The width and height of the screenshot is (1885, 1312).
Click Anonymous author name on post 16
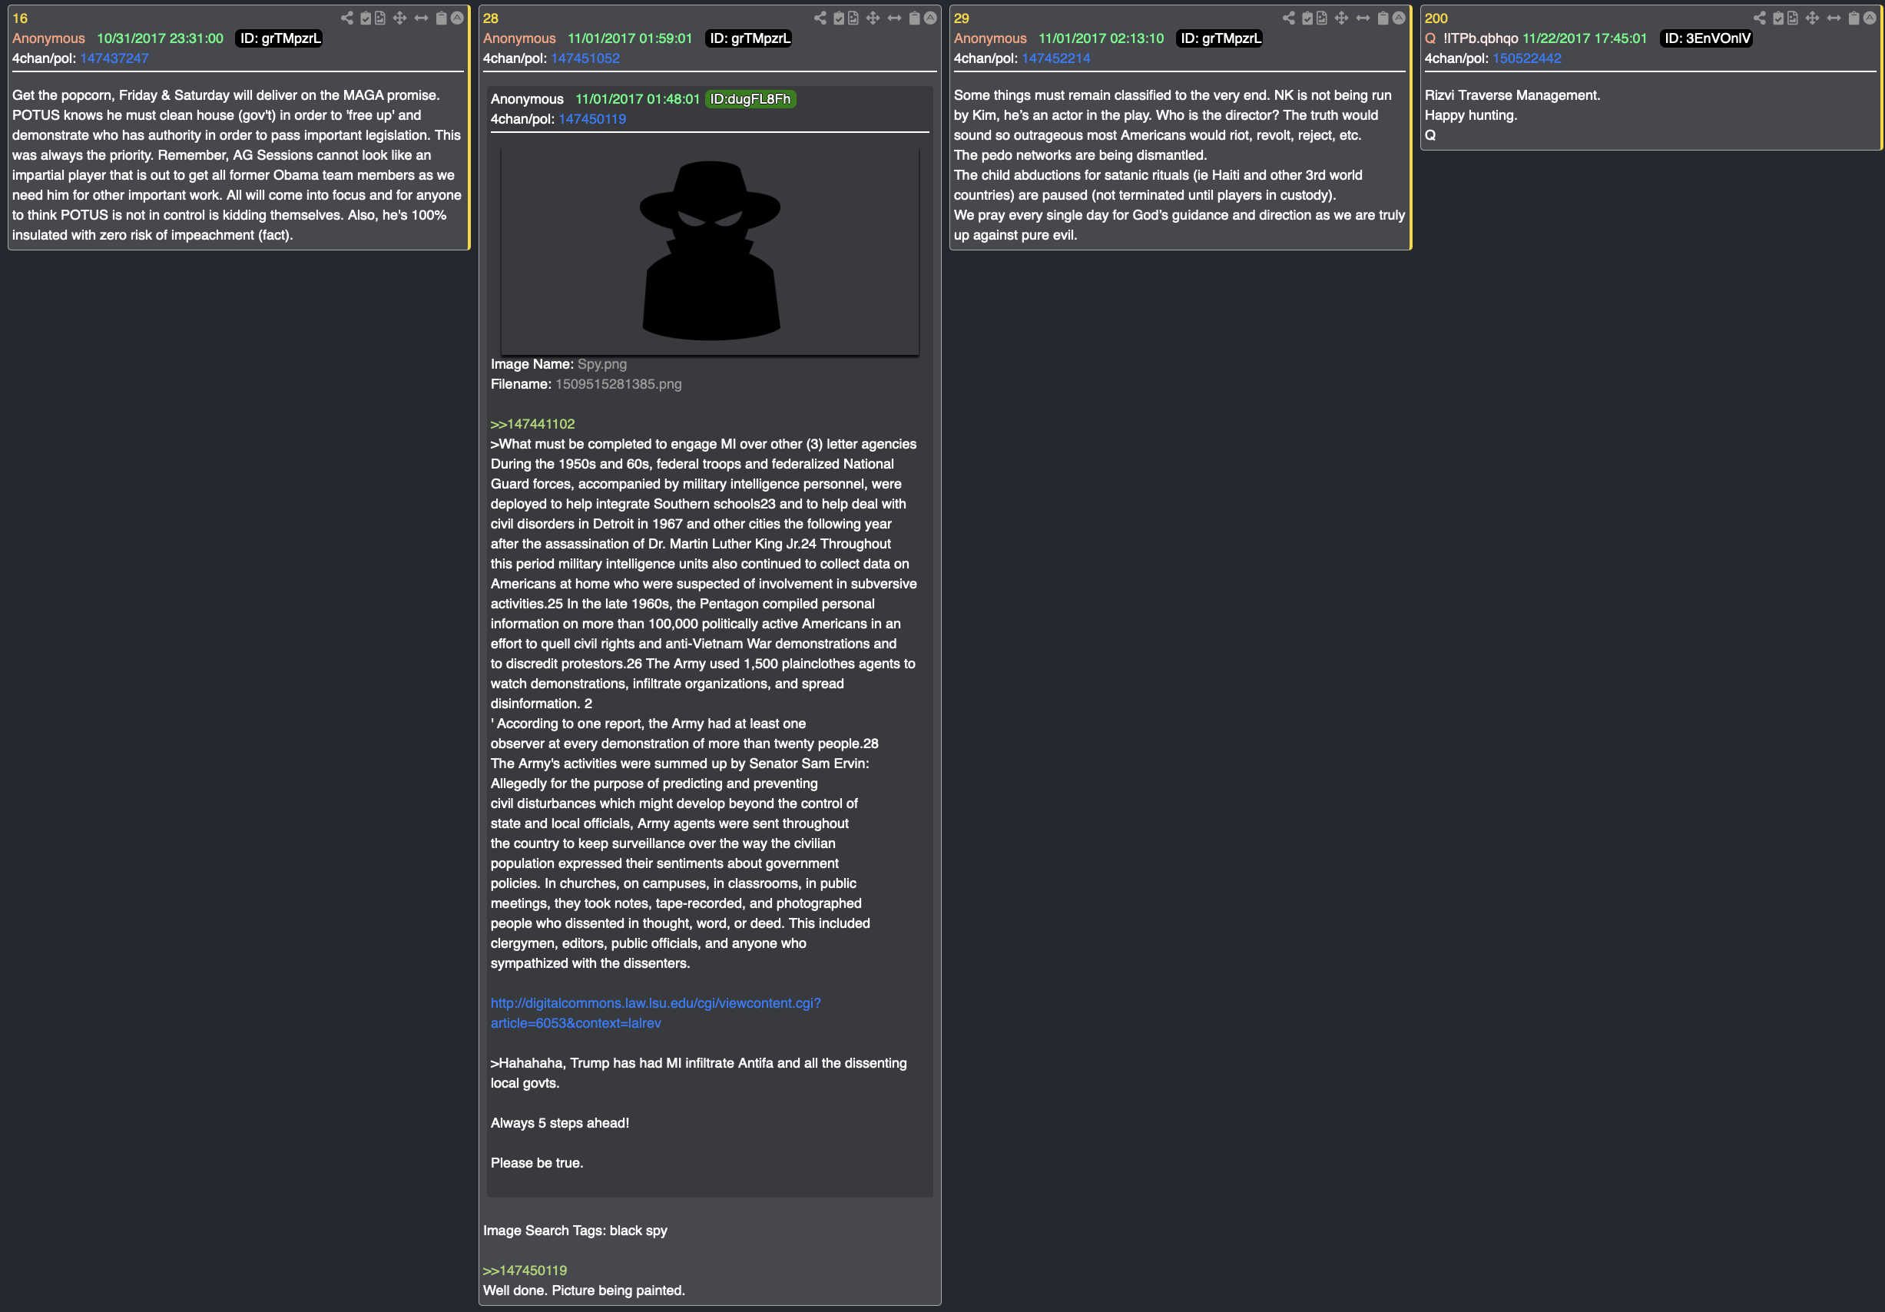click(x=48, y=38)
